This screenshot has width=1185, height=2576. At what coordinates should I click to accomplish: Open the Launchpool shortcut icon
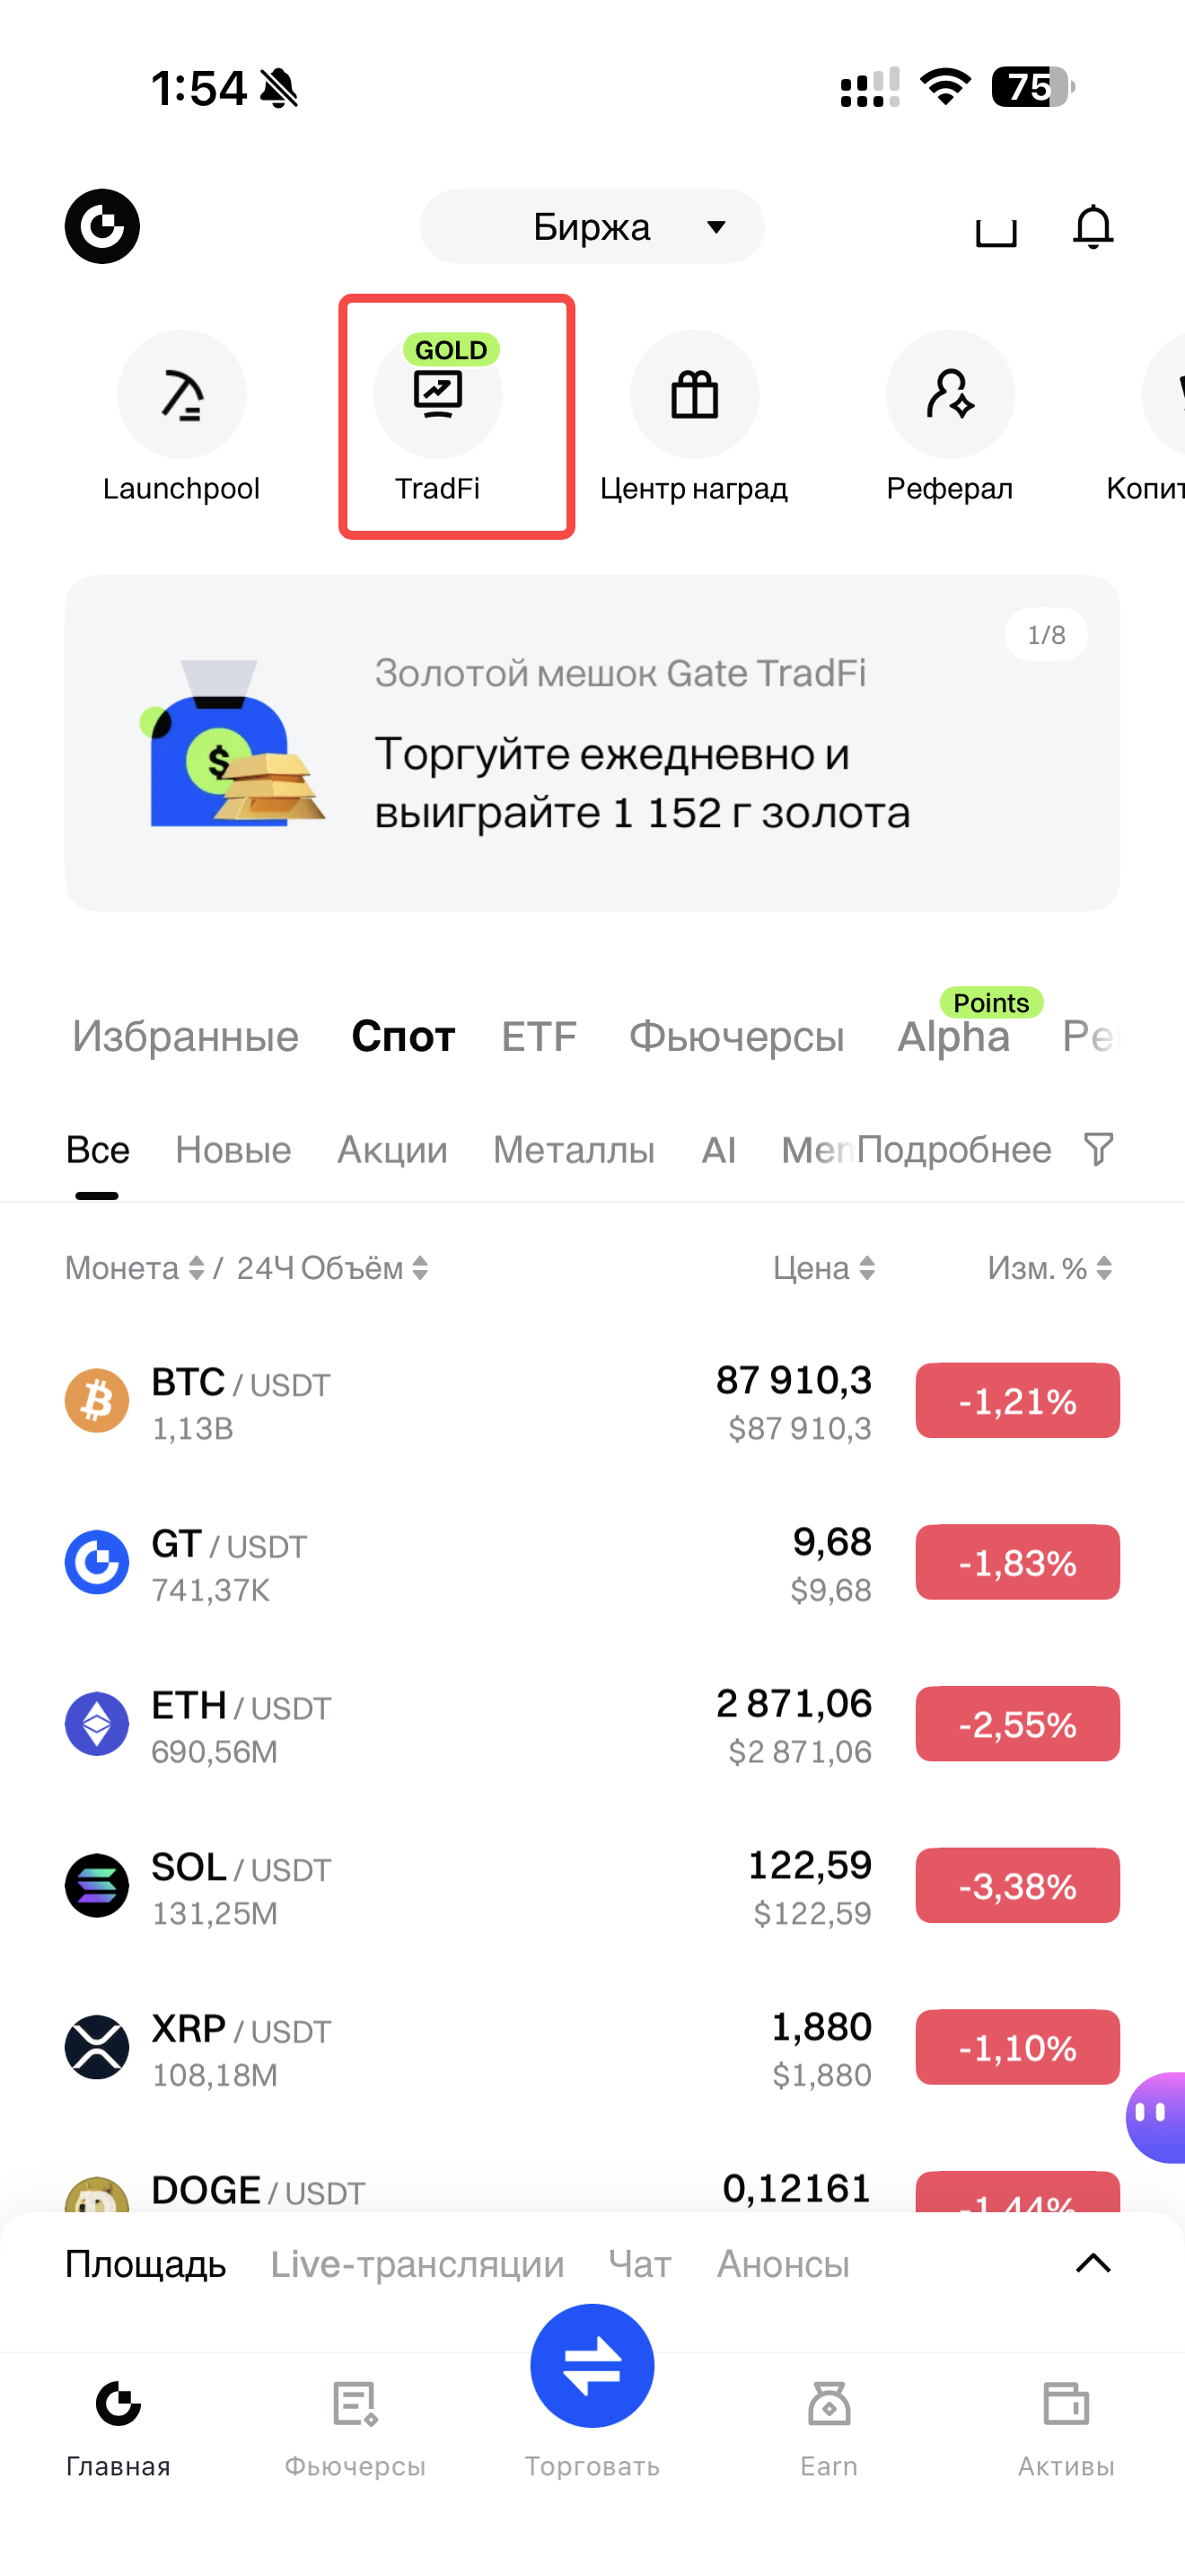(182, 395)
